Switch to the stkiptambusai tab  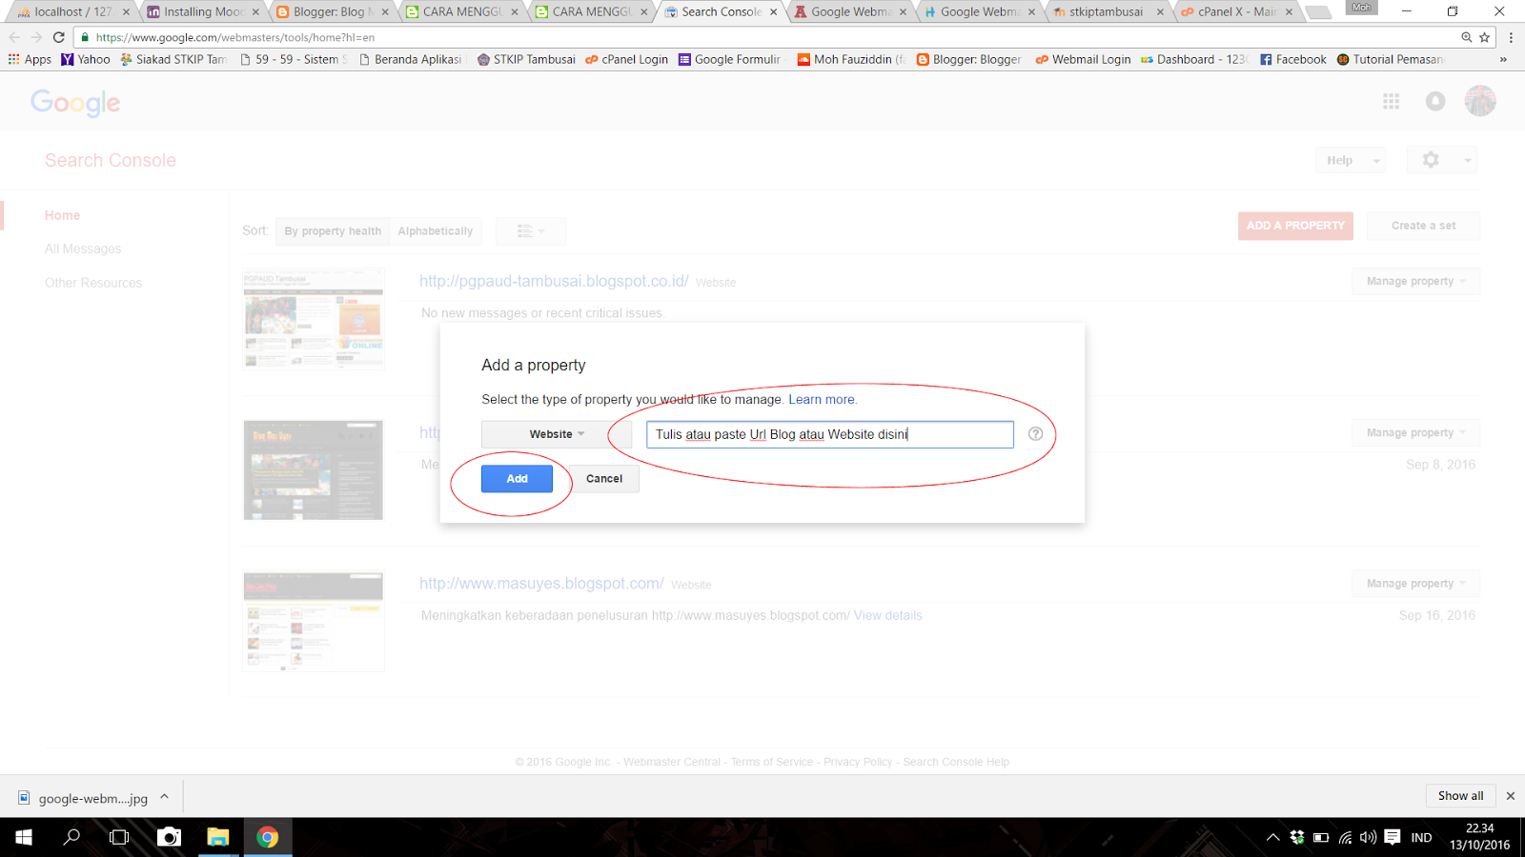(x=1108, y=11)
